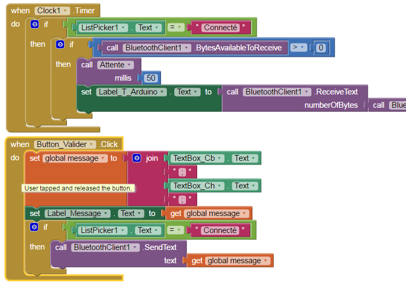Screen dimensions: 406x285
Task: Open the mutator gear of the if in Button_Valider.Click
Action: pos(34,227)
